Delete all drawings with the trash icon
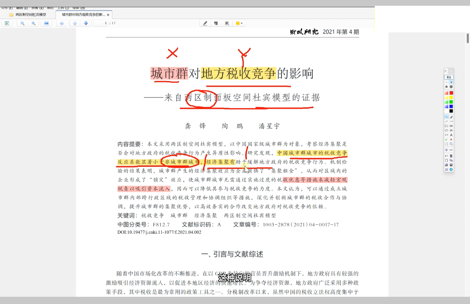 (x=451, y=156)
